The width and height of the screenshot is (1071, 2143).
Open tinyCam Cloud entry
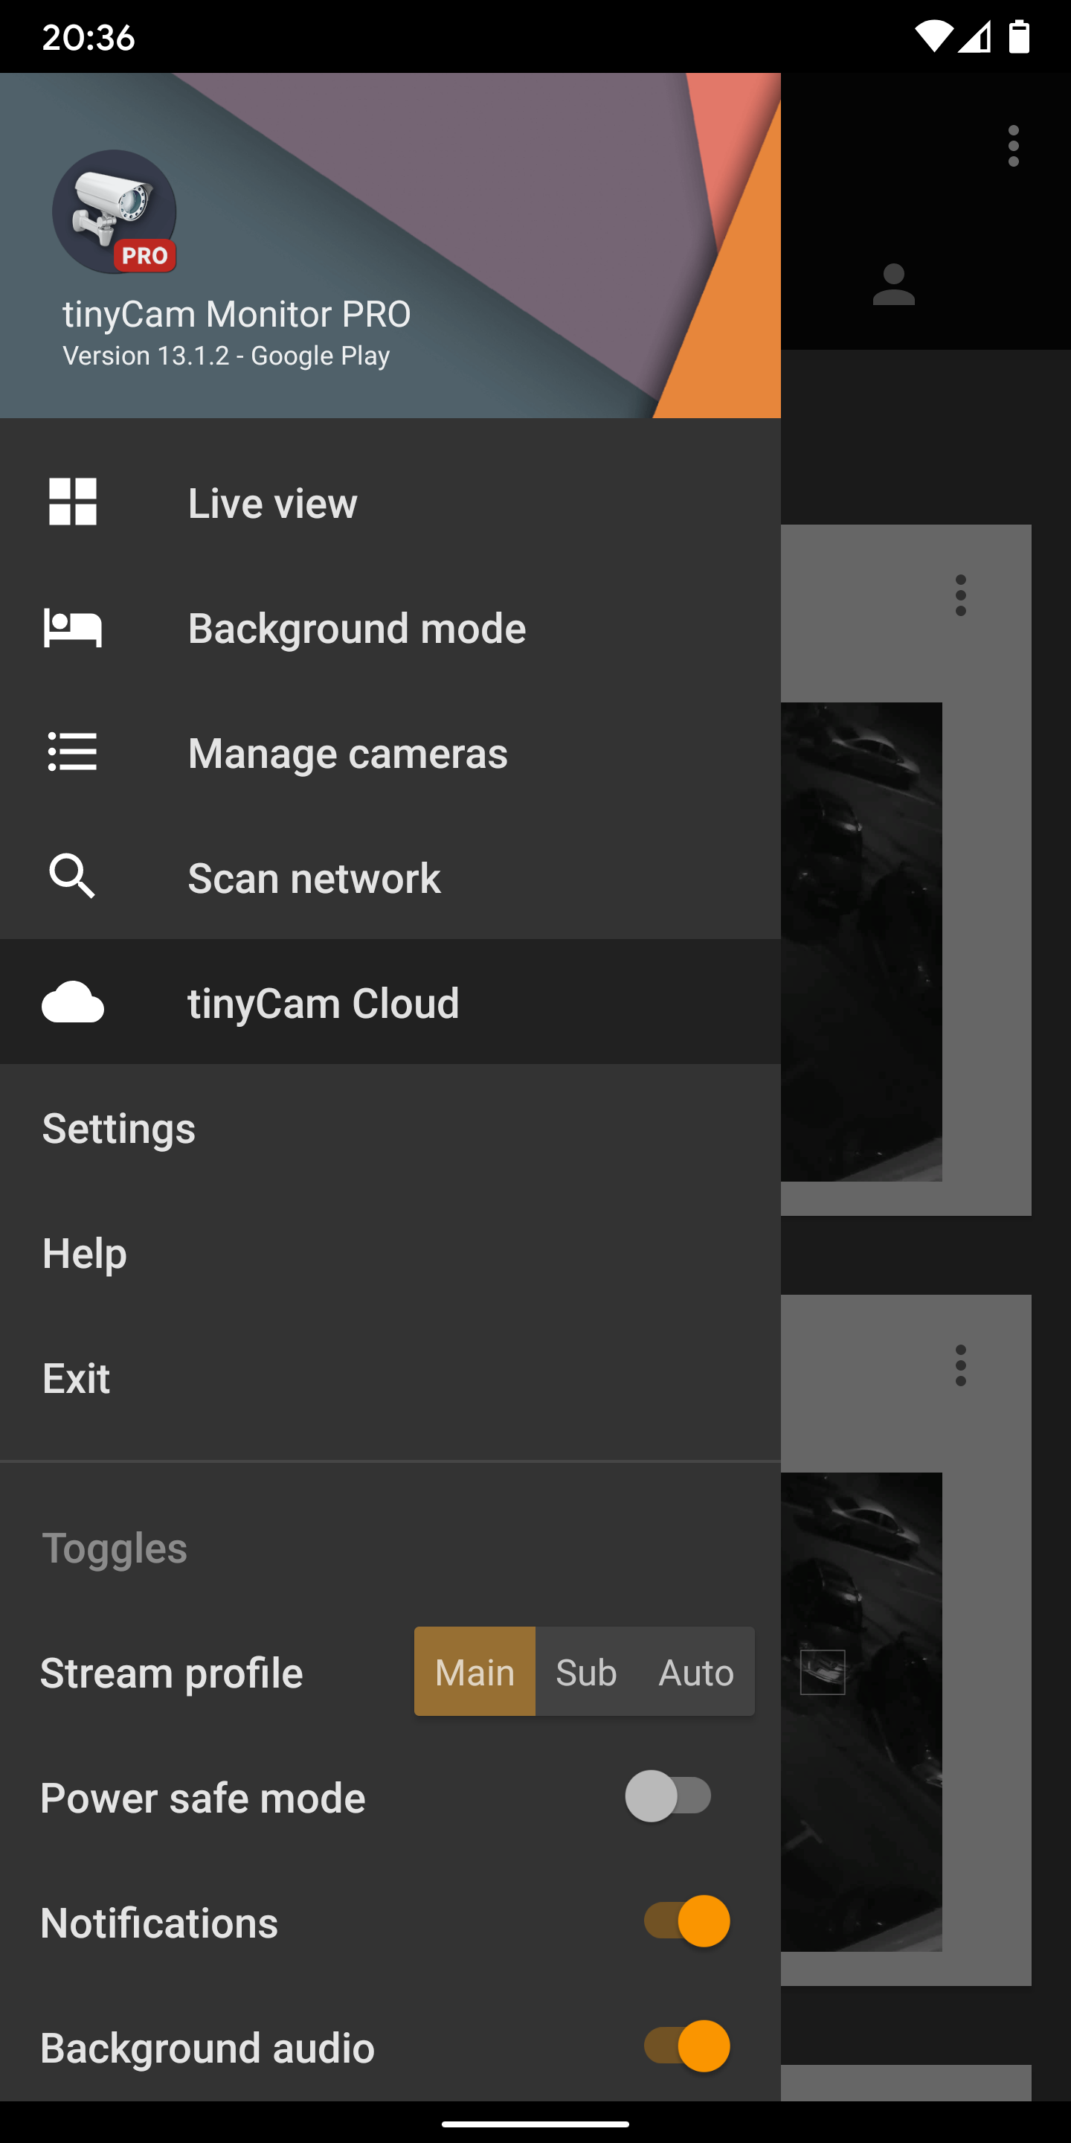[x=390, y=1002]
